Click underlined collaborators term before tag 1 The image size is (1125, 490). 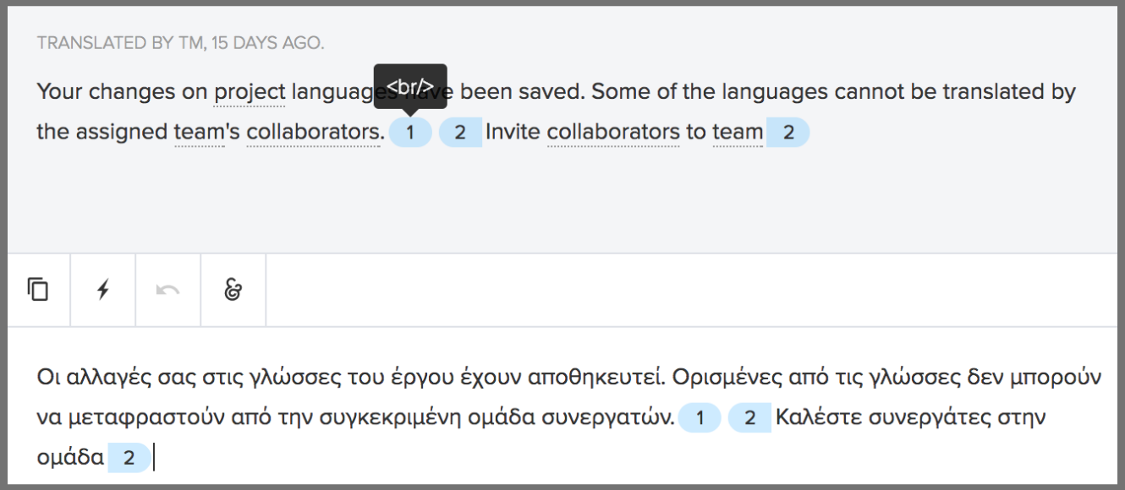click(x=315, y=132)
